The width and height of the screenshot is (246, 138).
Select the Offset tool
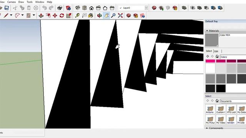pos(48,15)
